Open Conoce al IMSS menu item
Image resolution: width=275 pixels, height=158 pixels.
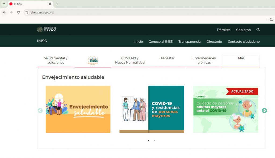161,42
